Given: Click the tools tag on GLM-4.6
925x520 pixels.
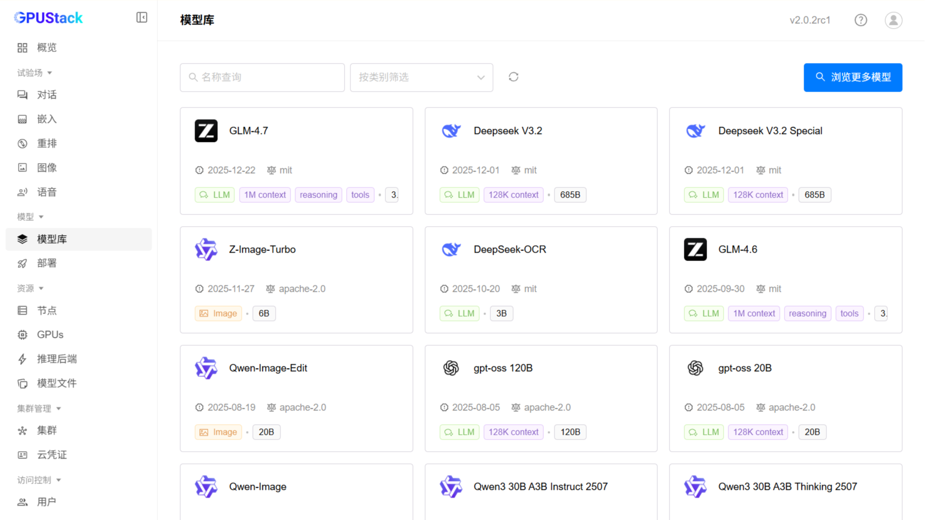Looking at the screenshot, I should [x=849, y=313].
